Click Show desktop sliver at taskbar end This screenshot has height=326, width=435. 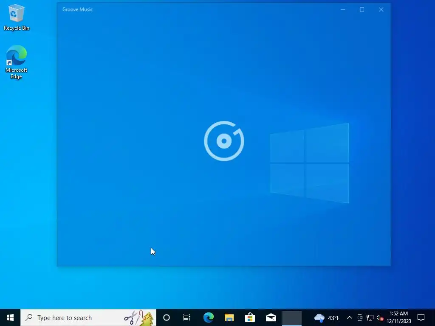click(x=434, y=318)
